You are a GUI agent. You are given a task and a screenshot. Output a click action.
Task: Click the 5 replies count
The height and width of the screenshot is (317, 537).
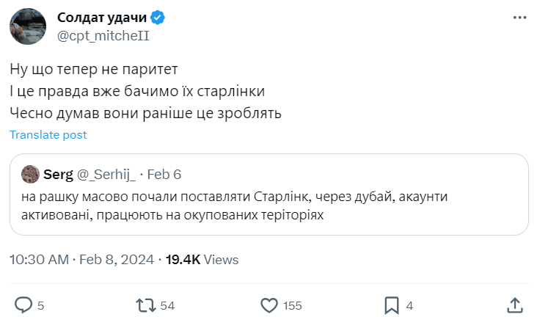(x=41, y=305)
